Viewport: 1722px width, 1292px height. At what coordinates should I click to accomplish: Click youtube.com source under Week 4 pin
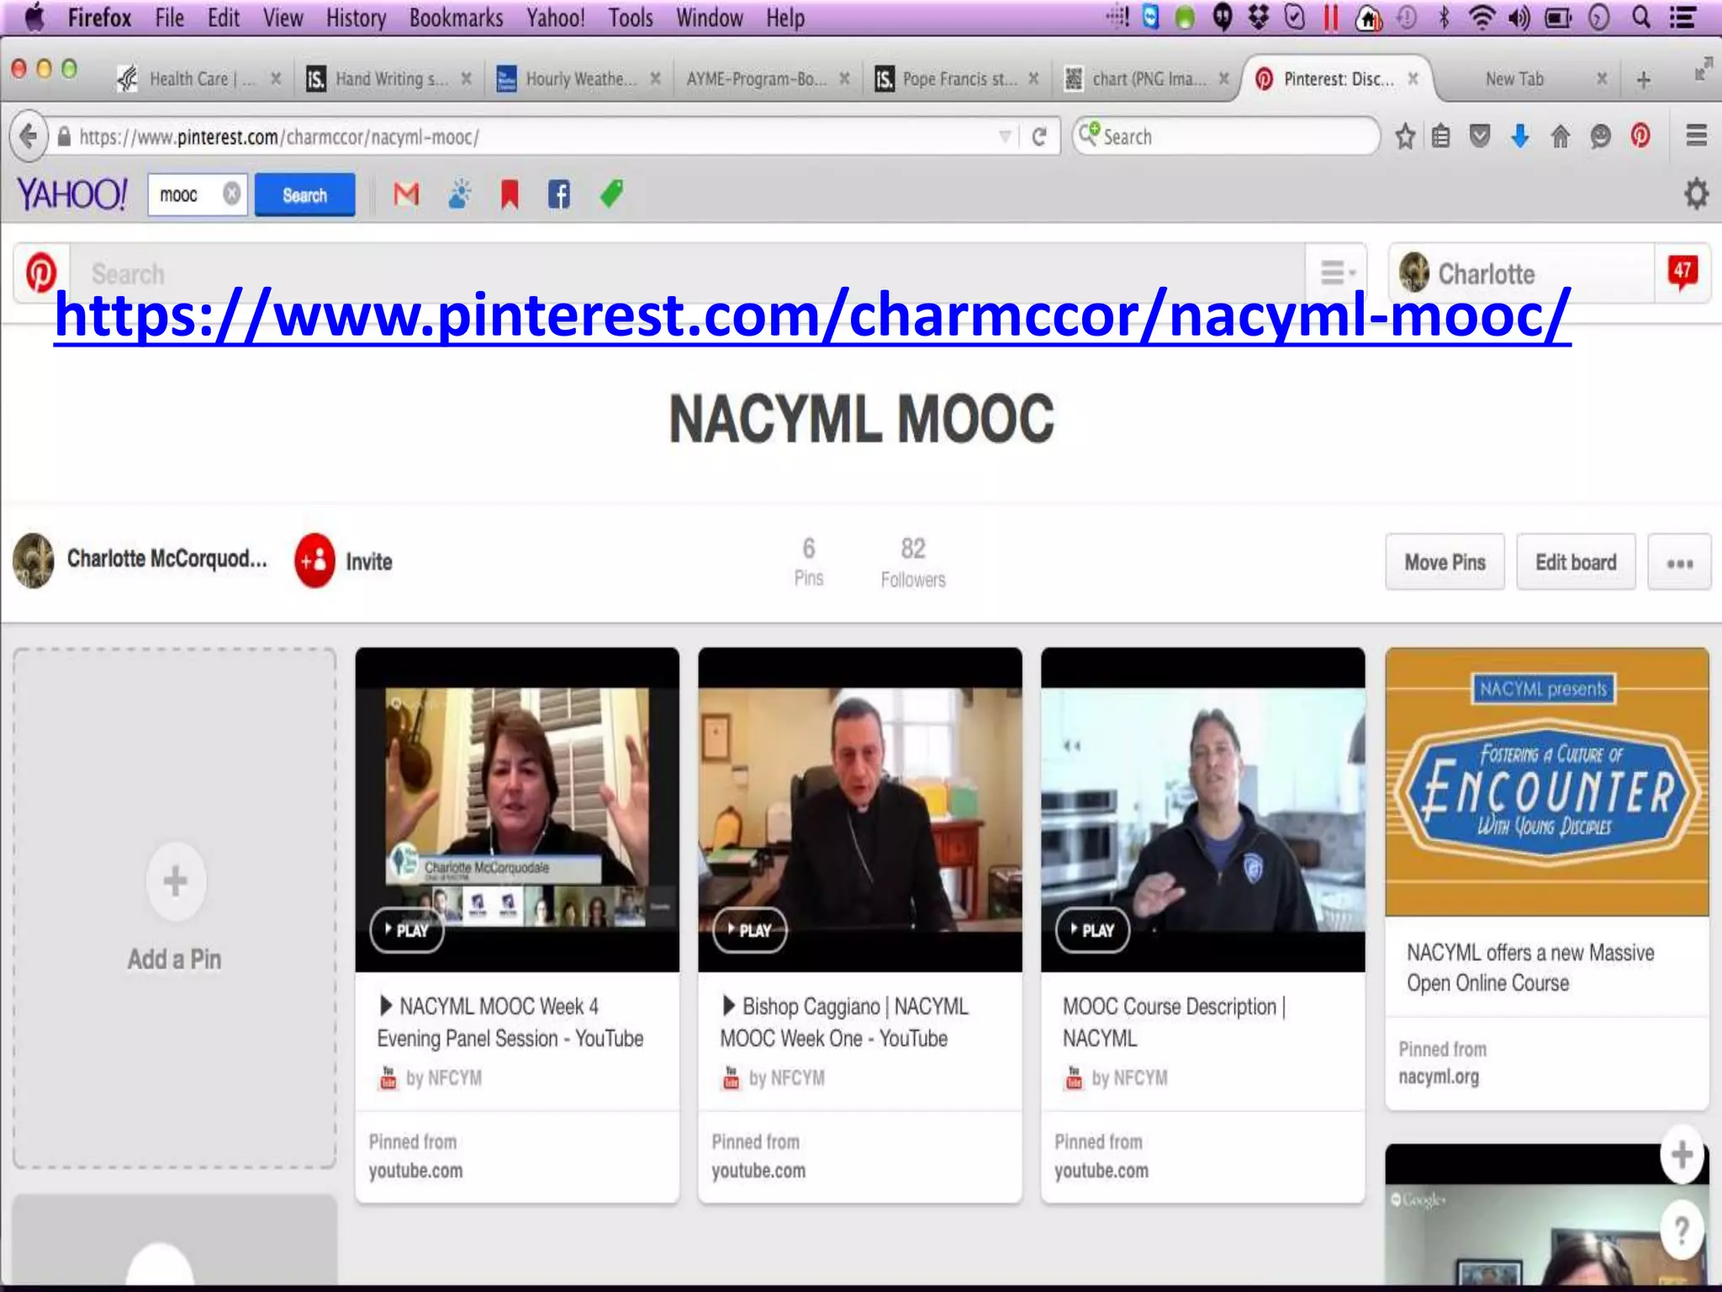[415, 1171]
